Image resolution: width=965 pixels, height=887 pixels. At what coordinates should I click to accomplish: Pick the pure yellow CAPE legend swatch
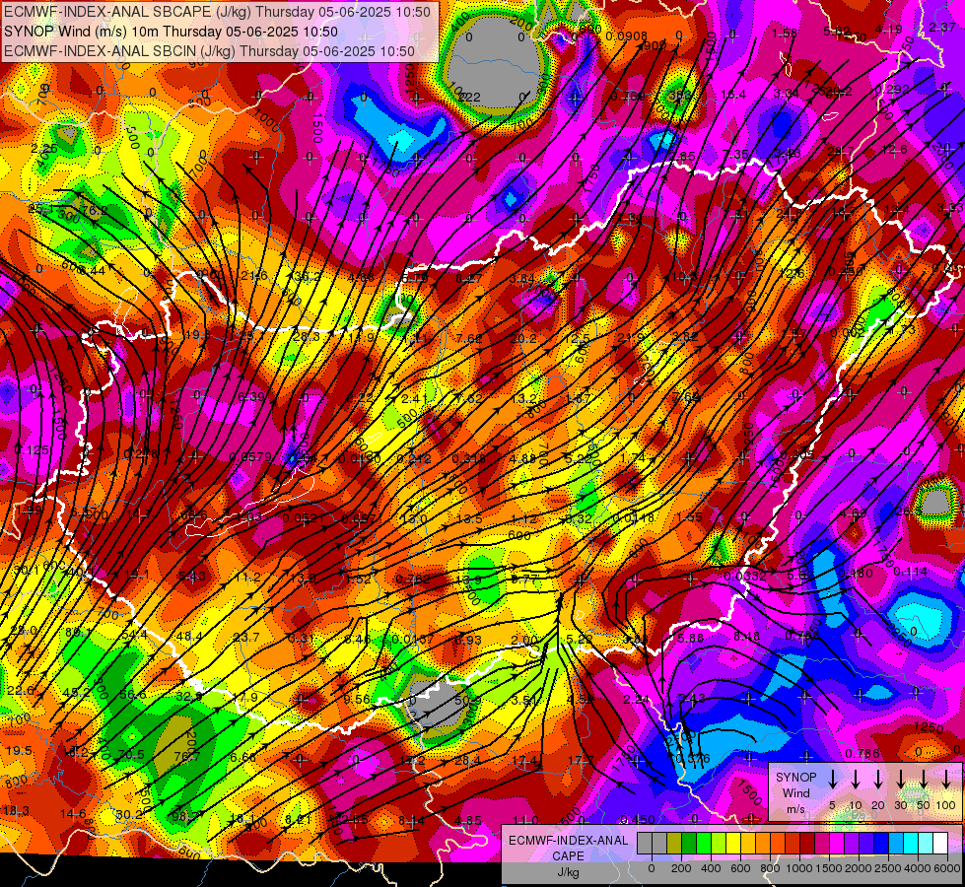733,844
